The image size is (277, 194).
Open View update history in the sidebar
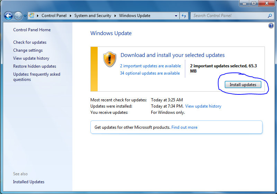[31, 58]
